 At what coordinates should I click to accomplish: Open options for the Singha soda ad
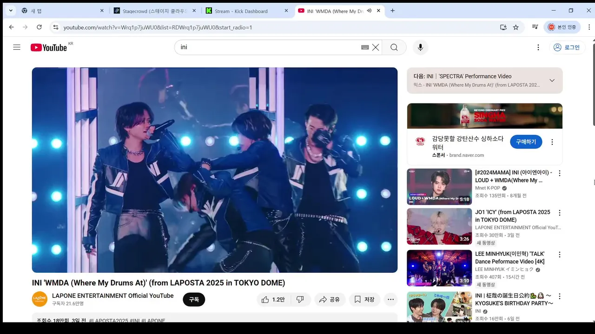[552, 142]
